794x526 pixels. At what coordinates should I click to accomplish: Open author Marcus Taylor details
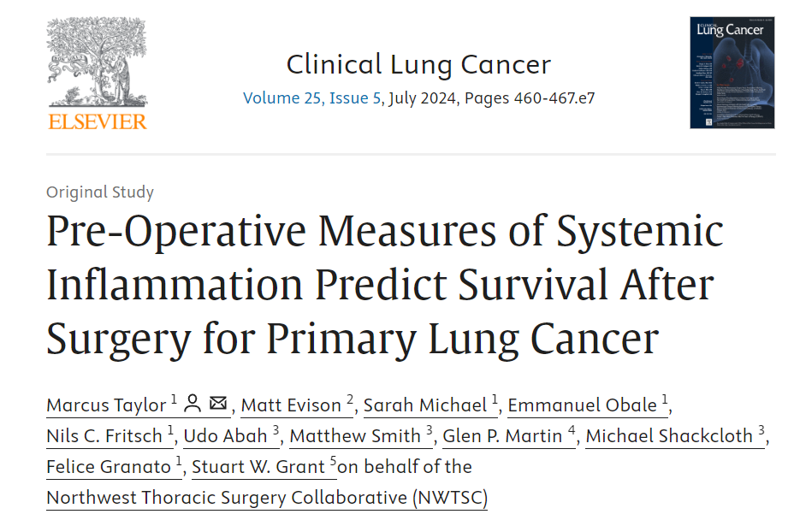click(106, 405)
